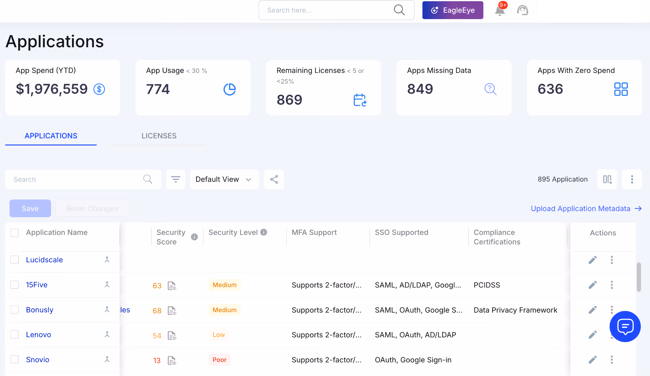Screen dimensions: 650x376
Task: Edit the 15Five row
Action: 593,285
